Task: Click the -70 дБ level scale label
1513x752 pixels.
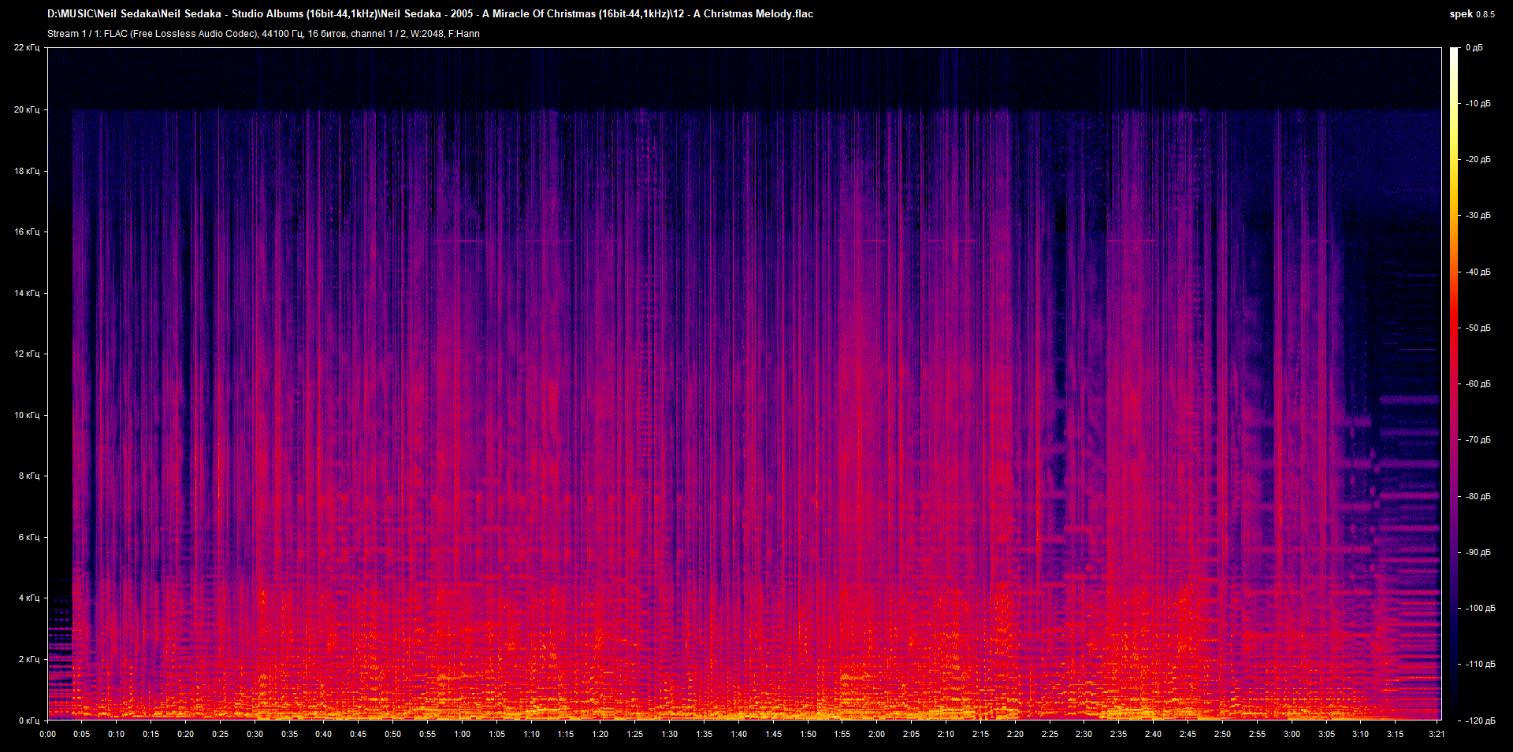Action: click(x=1477, y=439)
